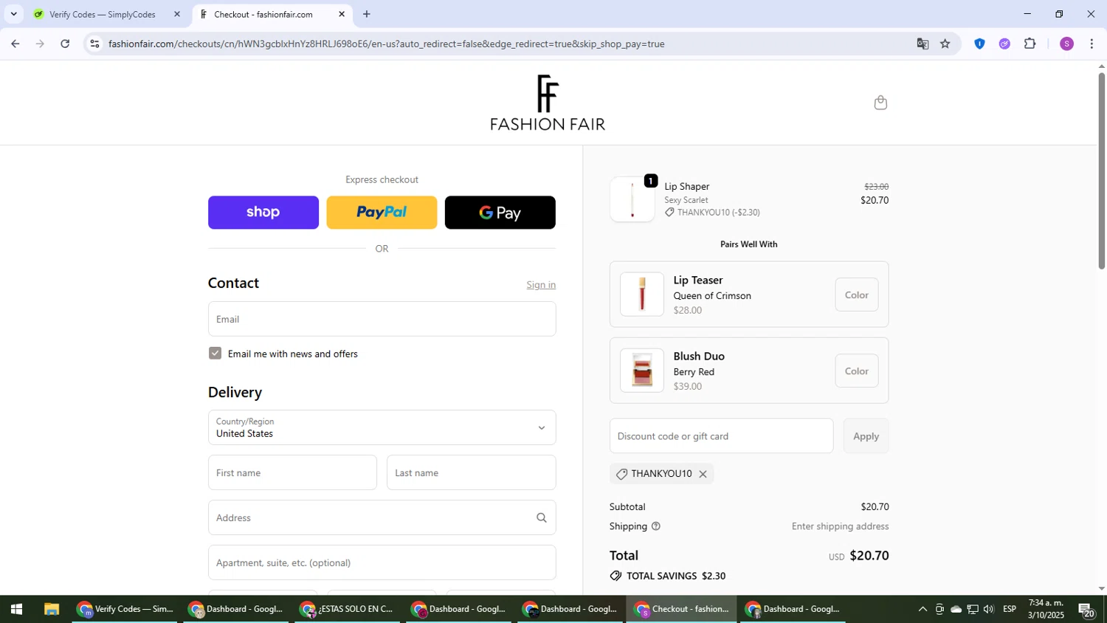The height and width of the screenshot is (623, 1107).
Task: Pay with Google Pay express checkout
Action: [x=500, y=213]
